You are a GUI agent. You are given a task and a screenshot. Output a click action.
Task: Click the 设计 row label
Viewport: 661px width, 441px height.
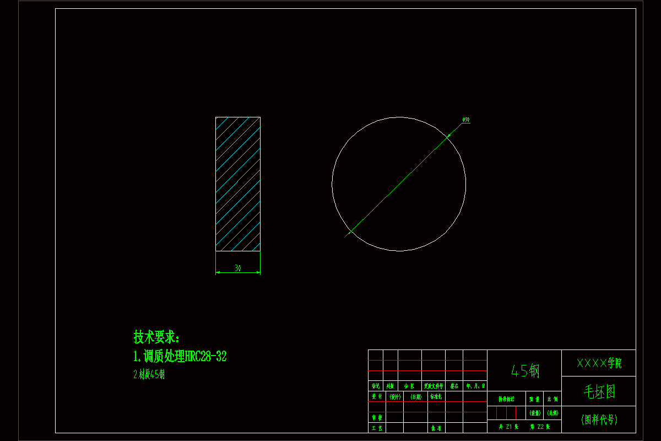pyautogui.click(x=377, y=397)
